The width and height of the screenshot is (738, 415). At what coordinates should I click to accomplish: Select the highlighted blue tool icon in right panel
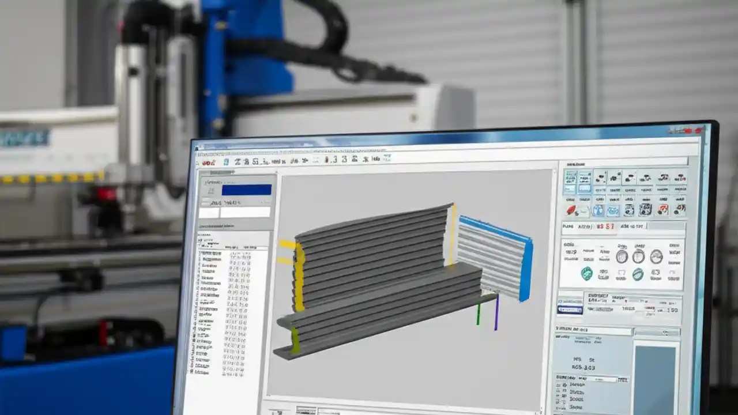(x=598, y=212)
